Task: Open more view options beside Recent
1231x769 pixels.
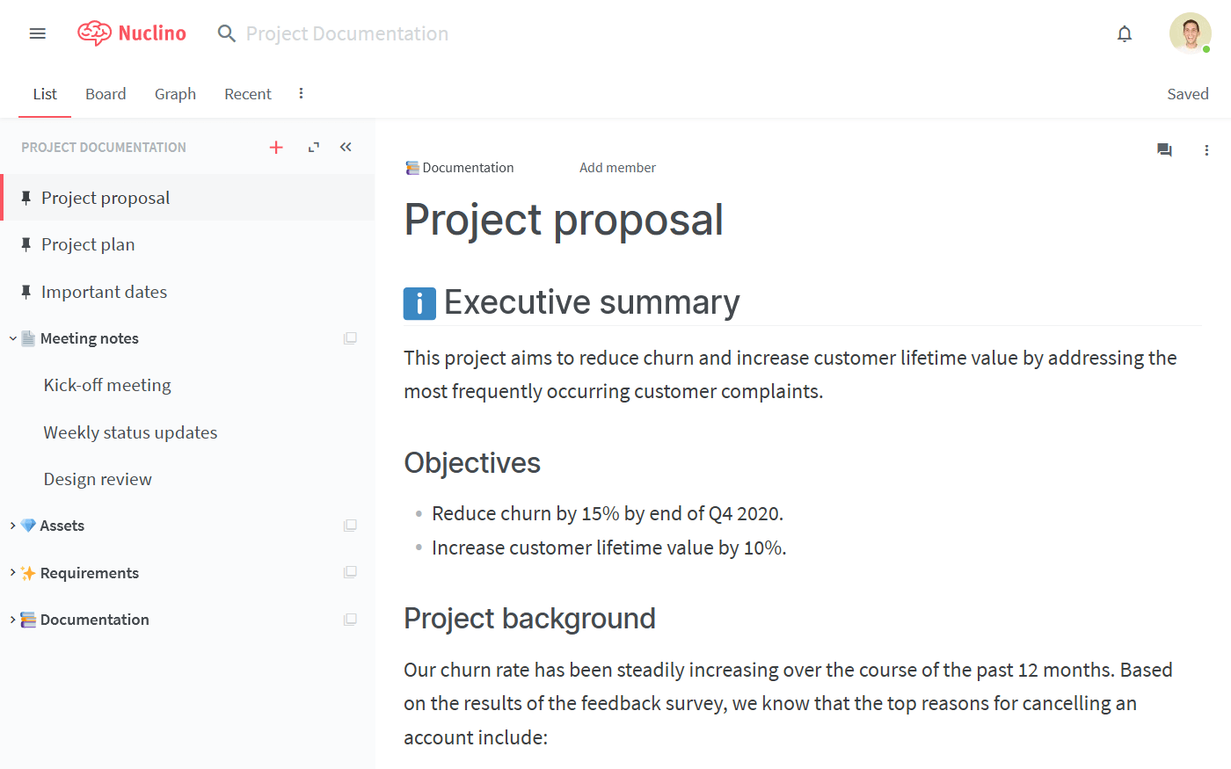Action: (301, 93)
